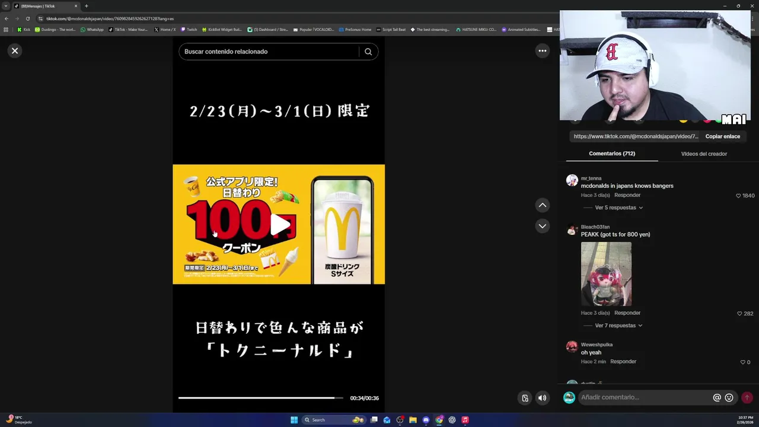Reload the page in browser

click(x=27, y=18)
